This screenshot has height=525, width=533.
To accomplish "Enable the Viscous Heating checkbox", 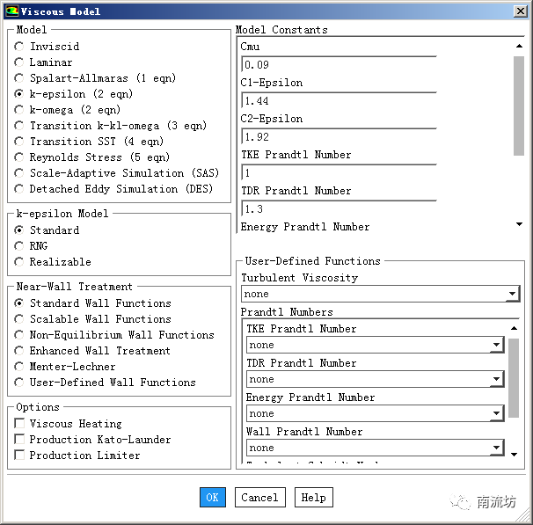I will click(19, 424).
